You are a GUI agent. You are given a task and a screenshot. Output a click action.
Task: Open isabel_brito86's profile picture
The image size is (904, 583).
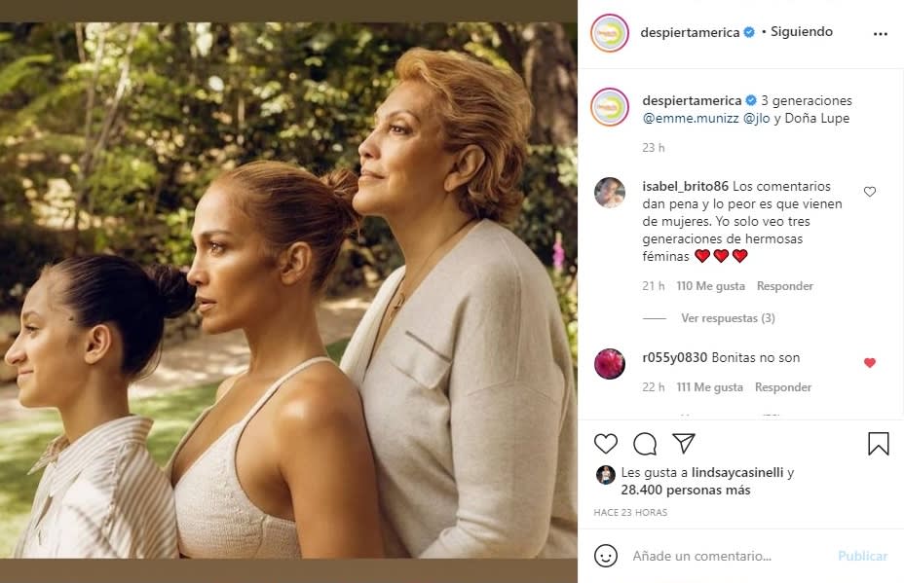(x=610, y=193)
